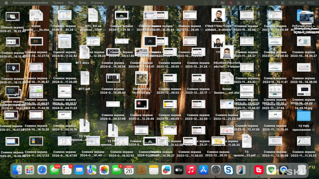Screen dimensions: 319x179
Task: Open AdGuard green shield in Dock
Action: click(271, 170)
